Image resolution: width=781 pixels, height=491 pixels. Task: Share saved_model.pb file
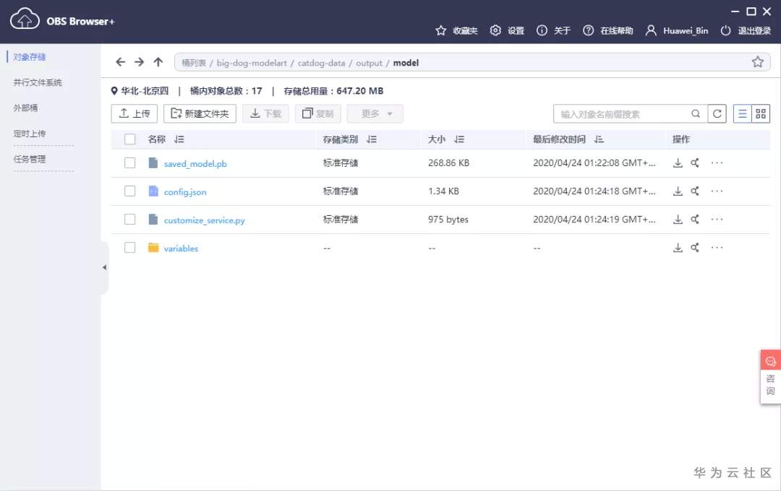coord(695,163)
